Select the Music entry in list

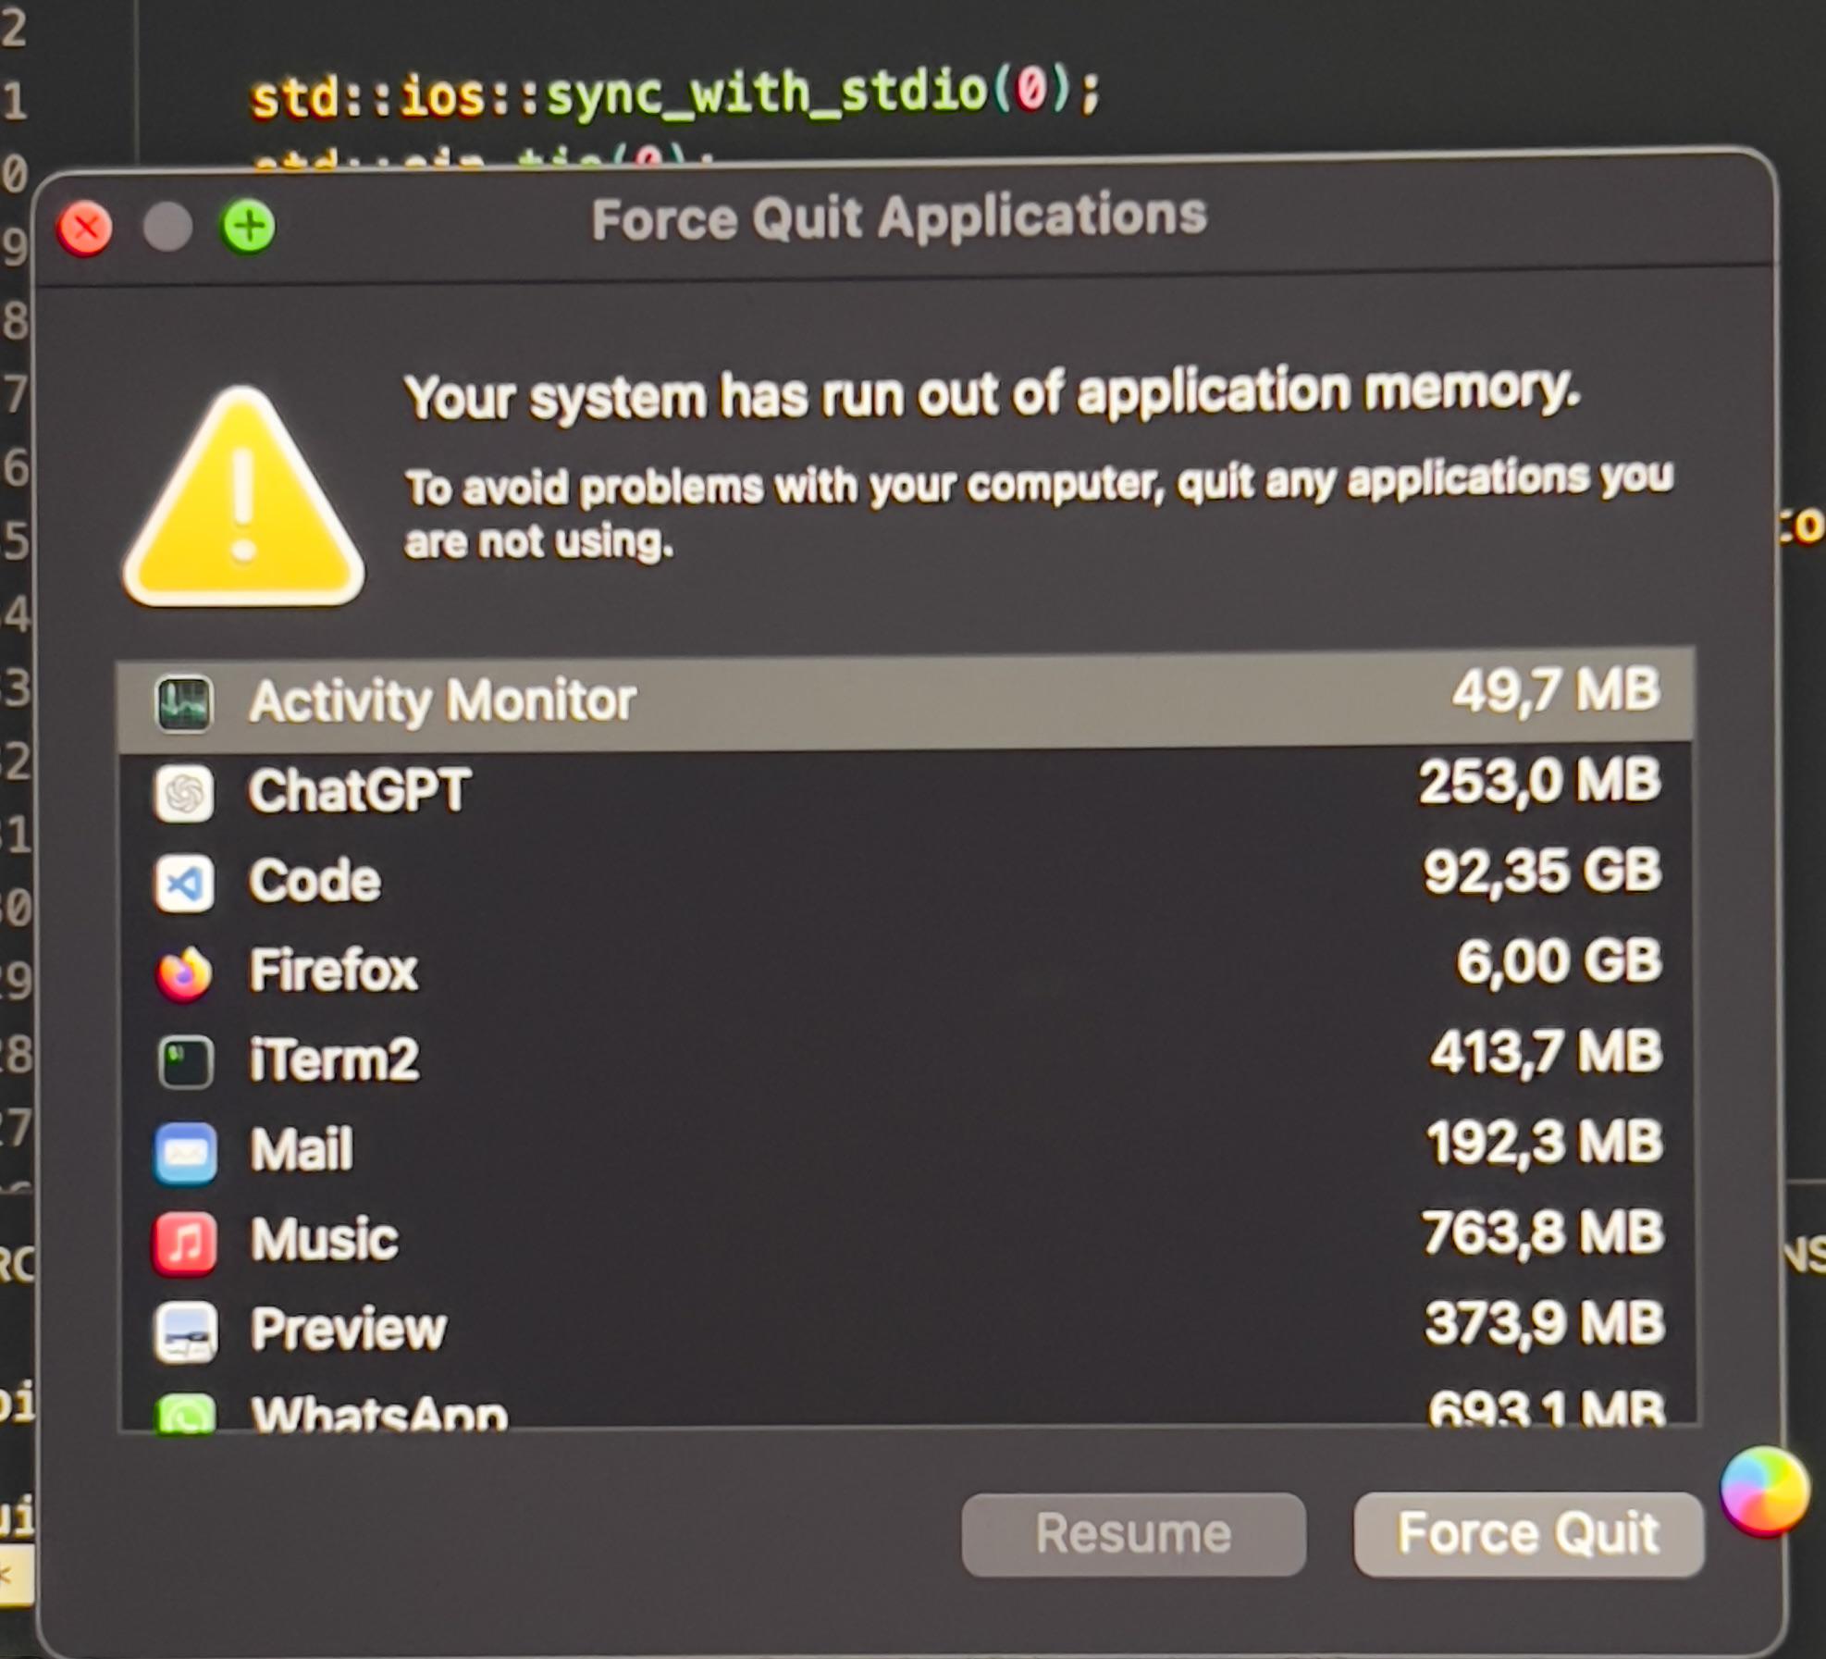coord(325,1240)
